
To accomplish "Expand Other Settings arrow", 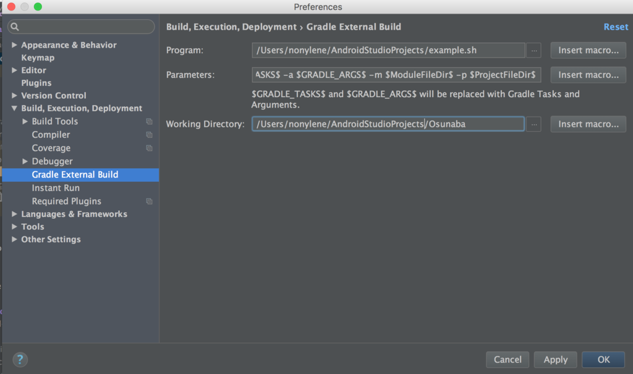I will 14,239.
